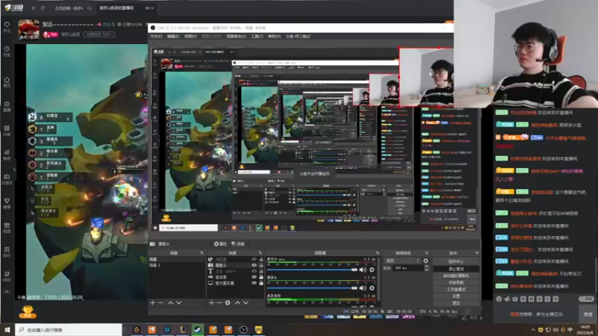This screenshot has height=336, width=598.
Task: Add a new source with plus icon
Action: 212,302
